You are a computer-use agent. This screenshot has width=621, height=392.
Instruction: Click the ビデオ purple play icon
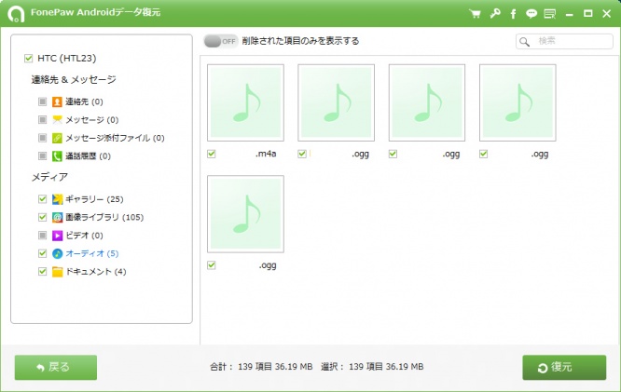[57, 236]
